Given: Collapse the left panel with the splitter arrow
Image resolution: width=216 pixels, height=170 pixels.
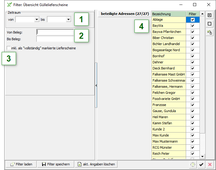Looking at the screenshot, I should (x=96, y=86).
